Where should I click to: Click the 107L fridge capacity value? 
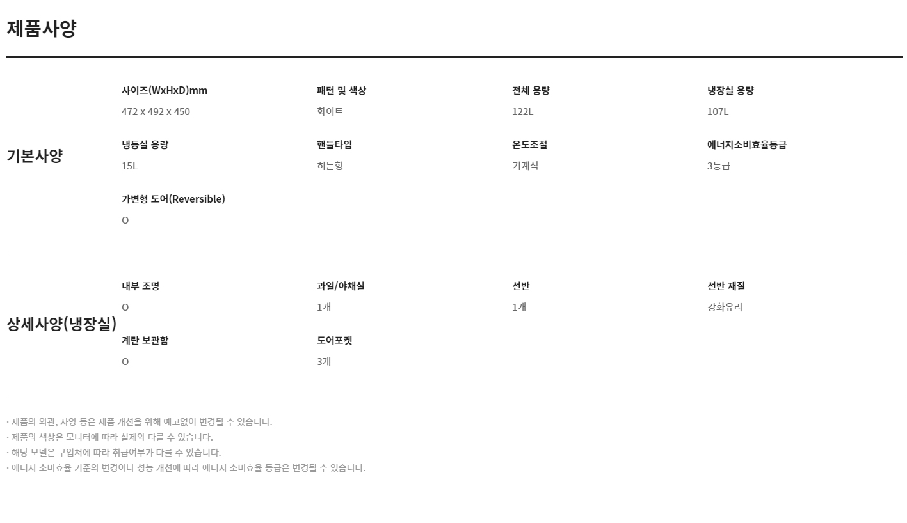tap(718, 112)
